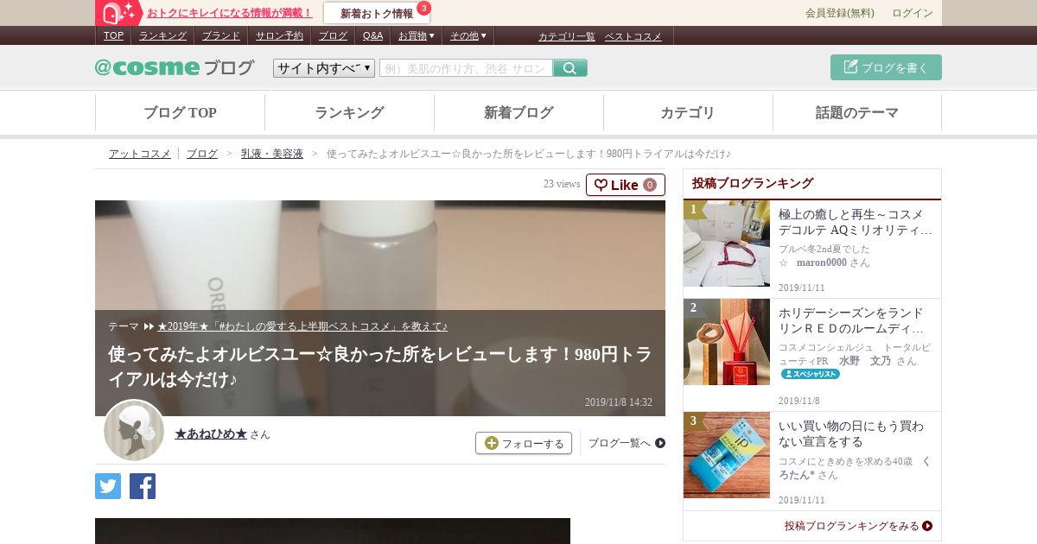Open いい買い物の日 ranking post title
The image size is (1037, 544).
[851, 434]
